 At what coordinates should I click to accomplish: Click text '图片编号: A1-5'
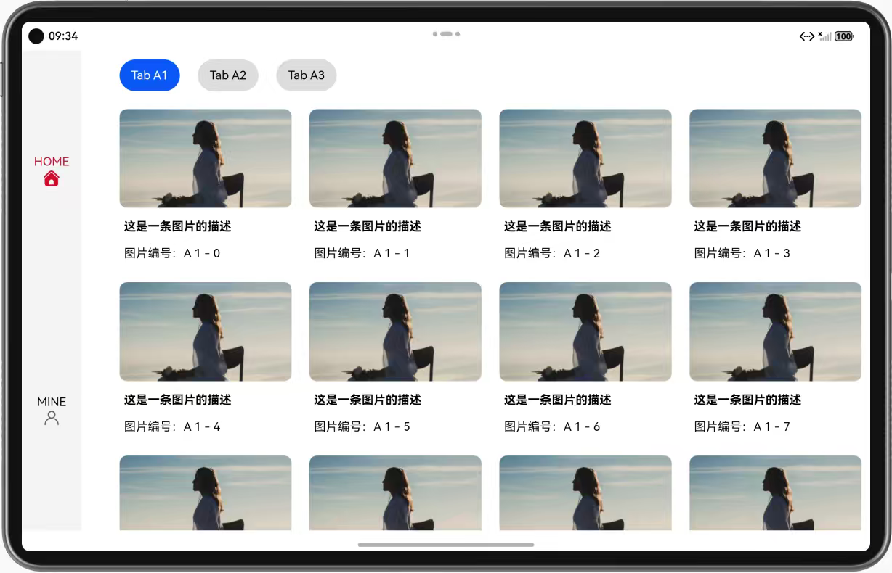coord(362,426)
